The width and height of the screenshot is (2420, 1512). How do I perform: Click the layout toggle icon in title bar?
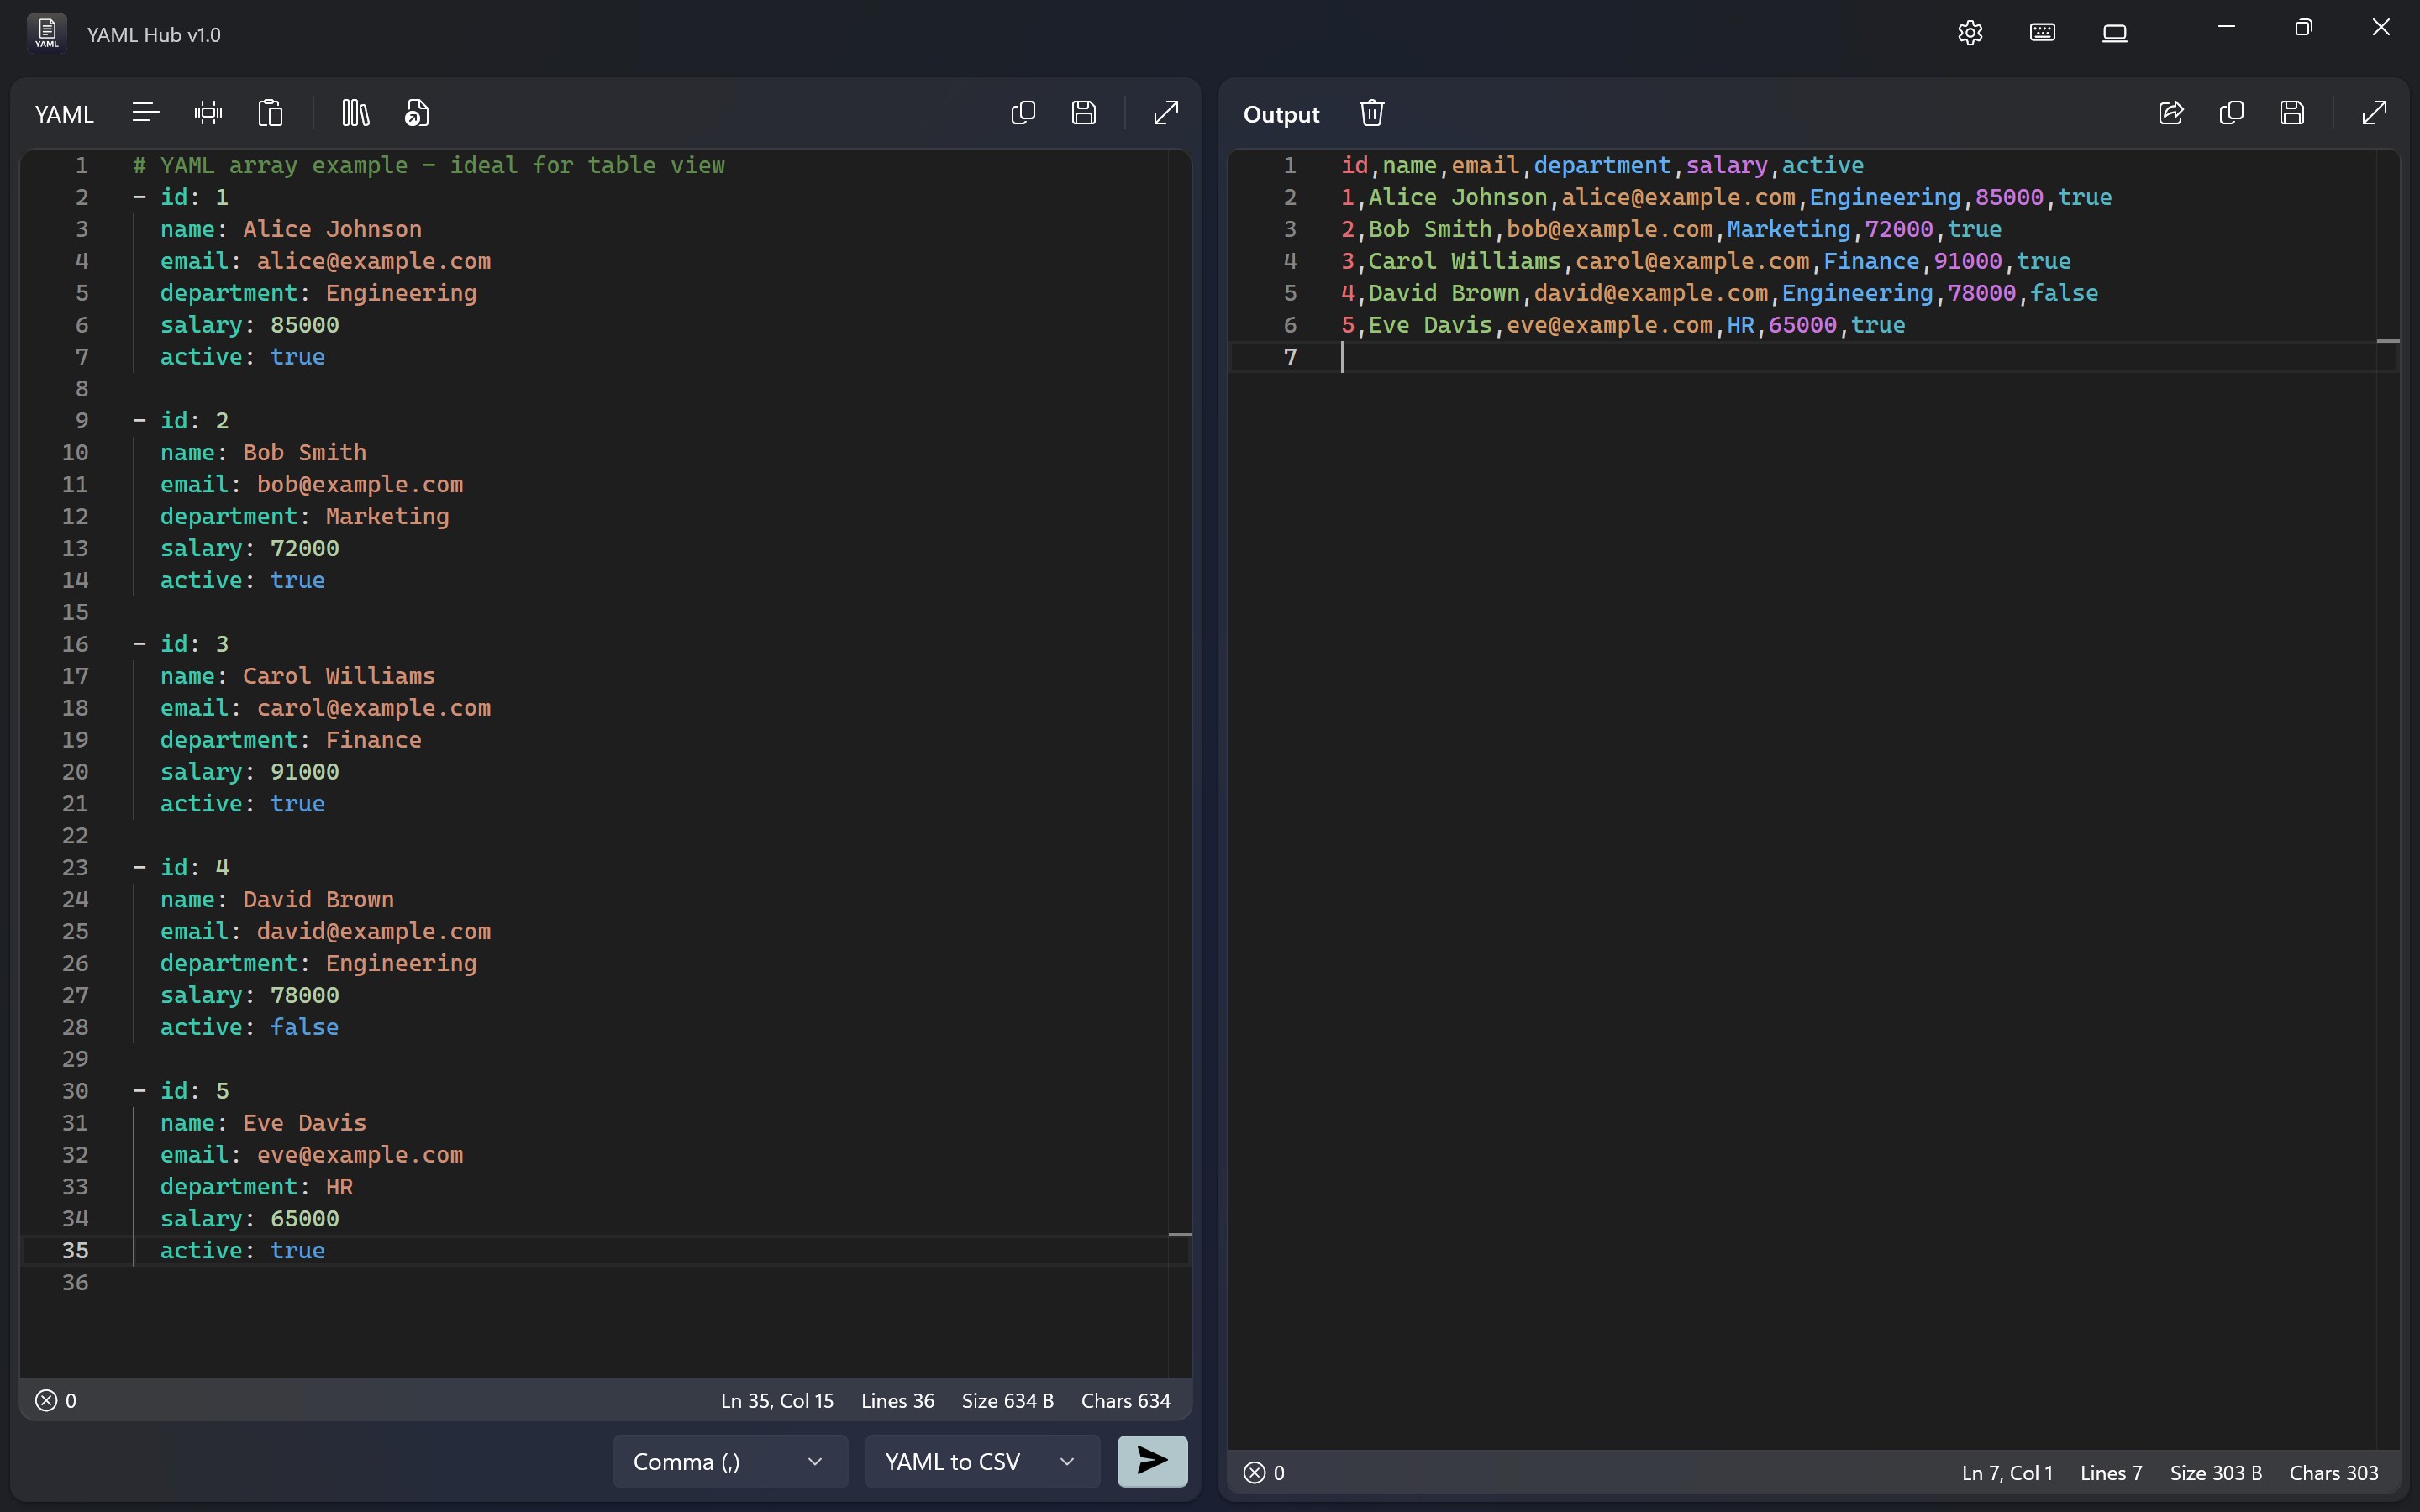click(x=2115, y=33)
